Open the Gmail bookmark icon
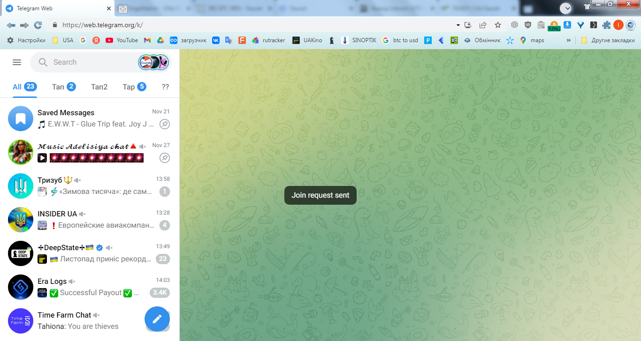 147,40
